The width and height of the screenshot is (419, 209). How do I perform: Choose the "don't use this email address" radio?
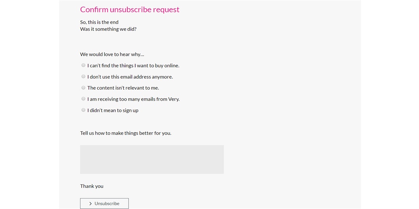tap(83, 76)
